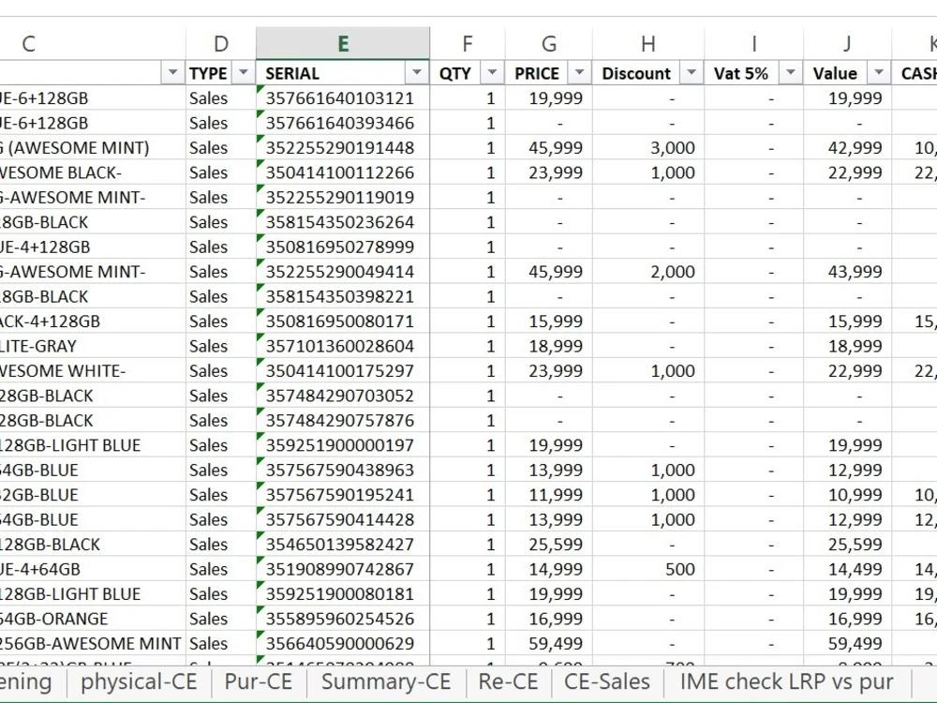Open the column C filter dropdown
Viewport: 937px width, 703px height.
coord(172,73)
